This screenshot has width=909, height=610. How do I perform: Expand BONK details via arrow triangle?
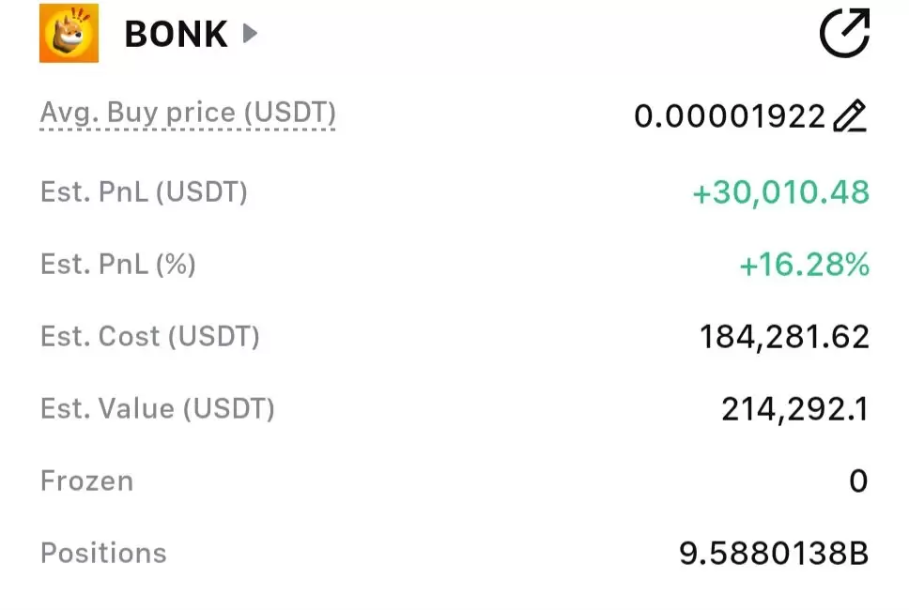(249, 34)
